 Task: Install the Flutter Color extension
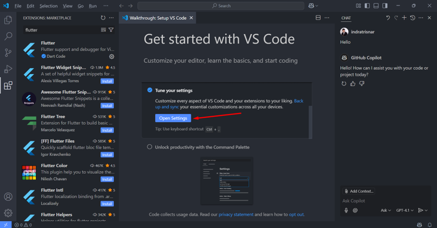coord(107,179)
